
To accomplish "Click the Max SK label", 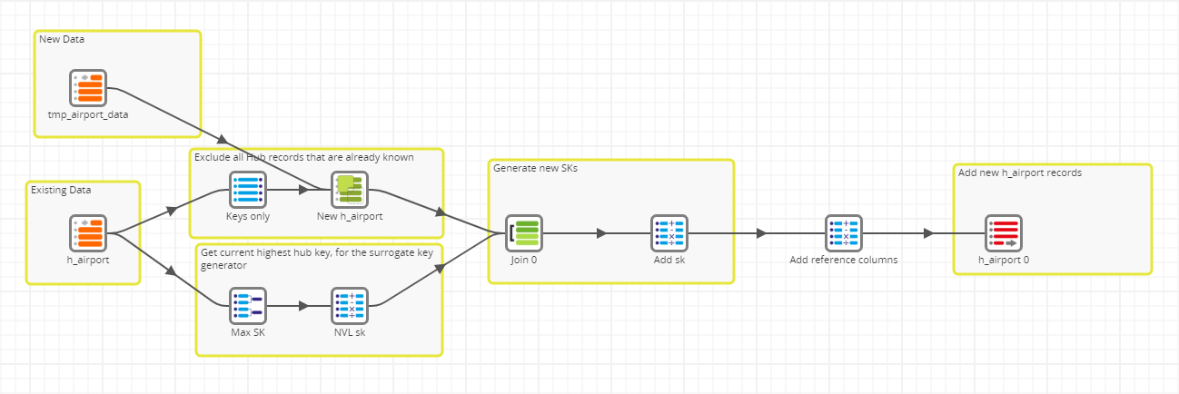I will [247, 332].
